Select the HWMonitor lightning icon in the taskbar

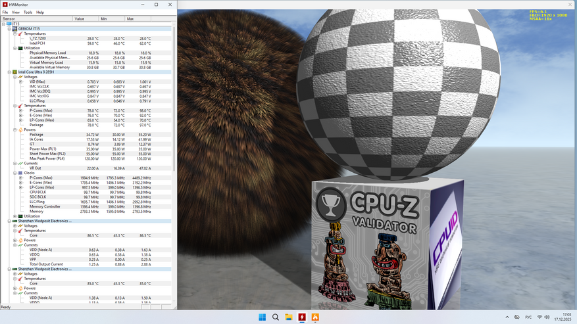[302, 317]
